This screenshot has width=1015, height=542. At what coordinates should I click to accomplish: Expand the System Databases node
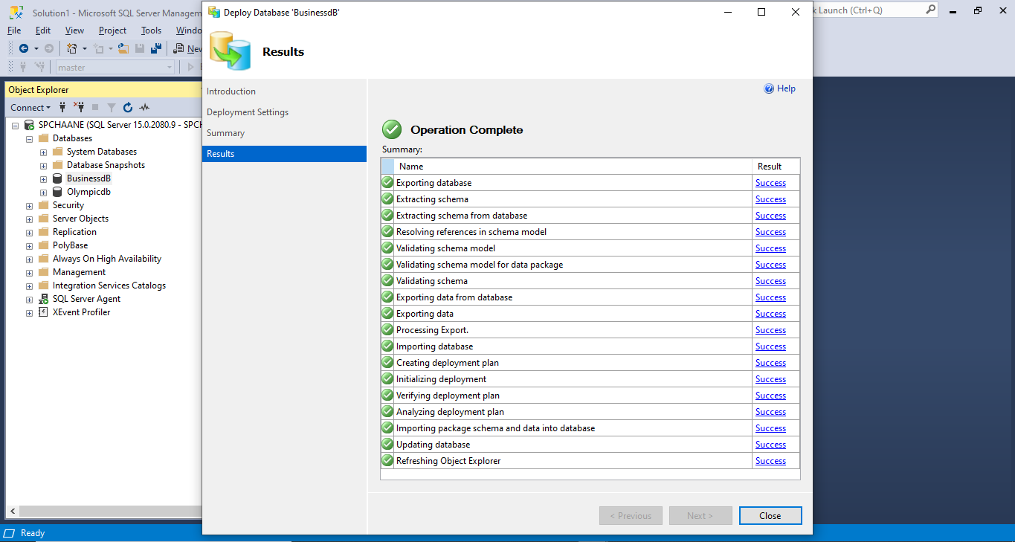pos(43,152)
